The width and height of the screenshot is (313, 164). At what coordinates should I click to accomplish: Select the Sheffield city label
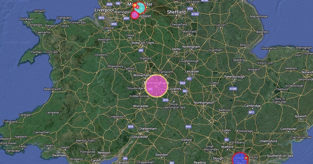click(x=176, y=12)
